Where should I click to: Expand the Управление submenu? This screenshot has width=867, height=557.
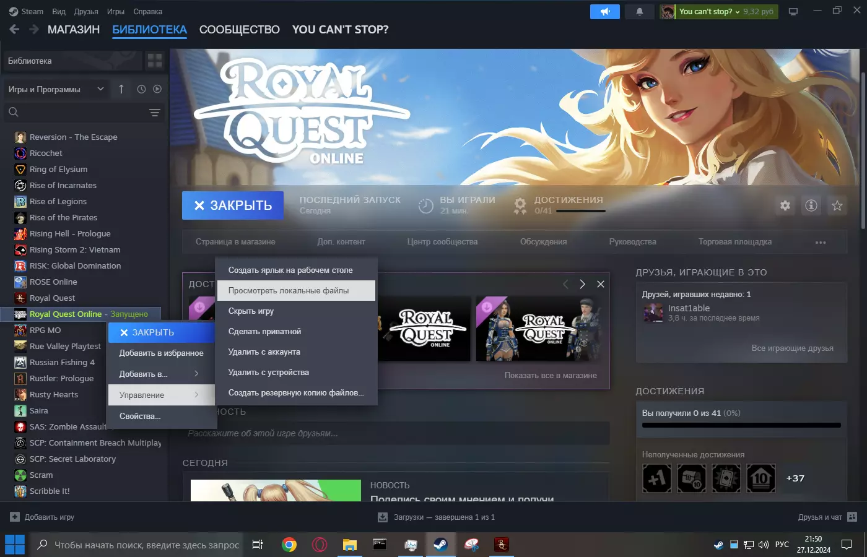[162, 395]
